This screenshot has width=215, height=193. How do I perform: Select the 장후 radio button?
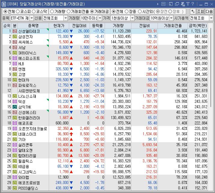tap(170, 11)
